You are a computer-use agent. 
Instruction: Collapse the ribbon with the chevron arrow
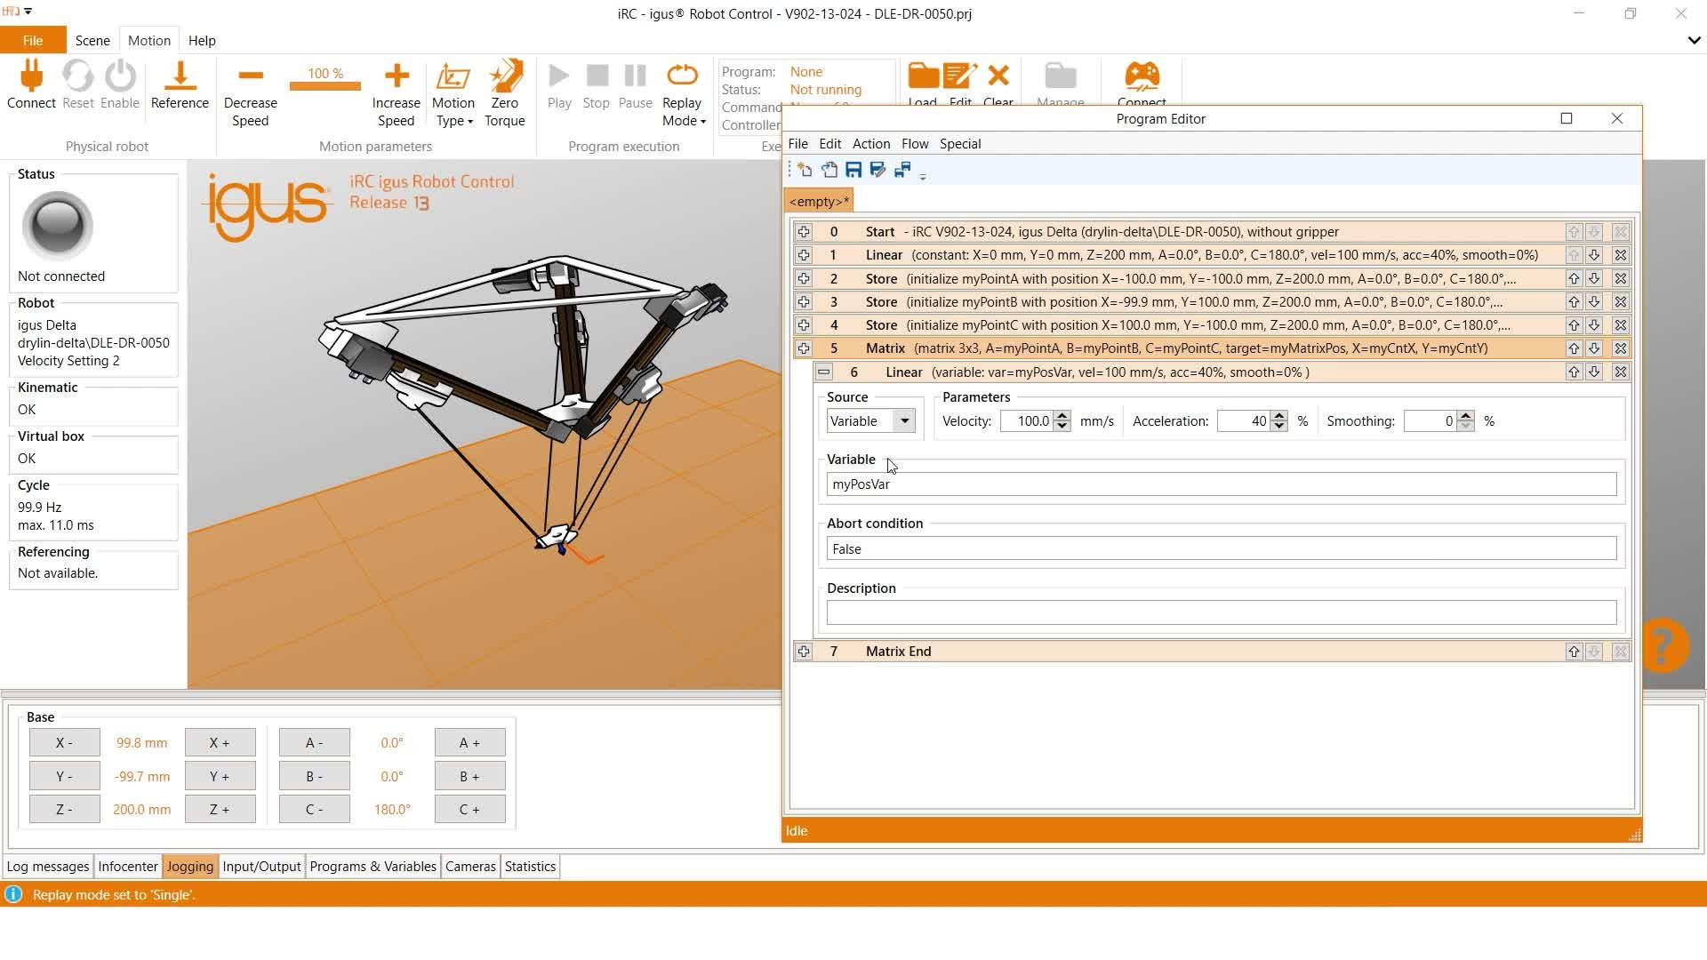coord(1694,41)
